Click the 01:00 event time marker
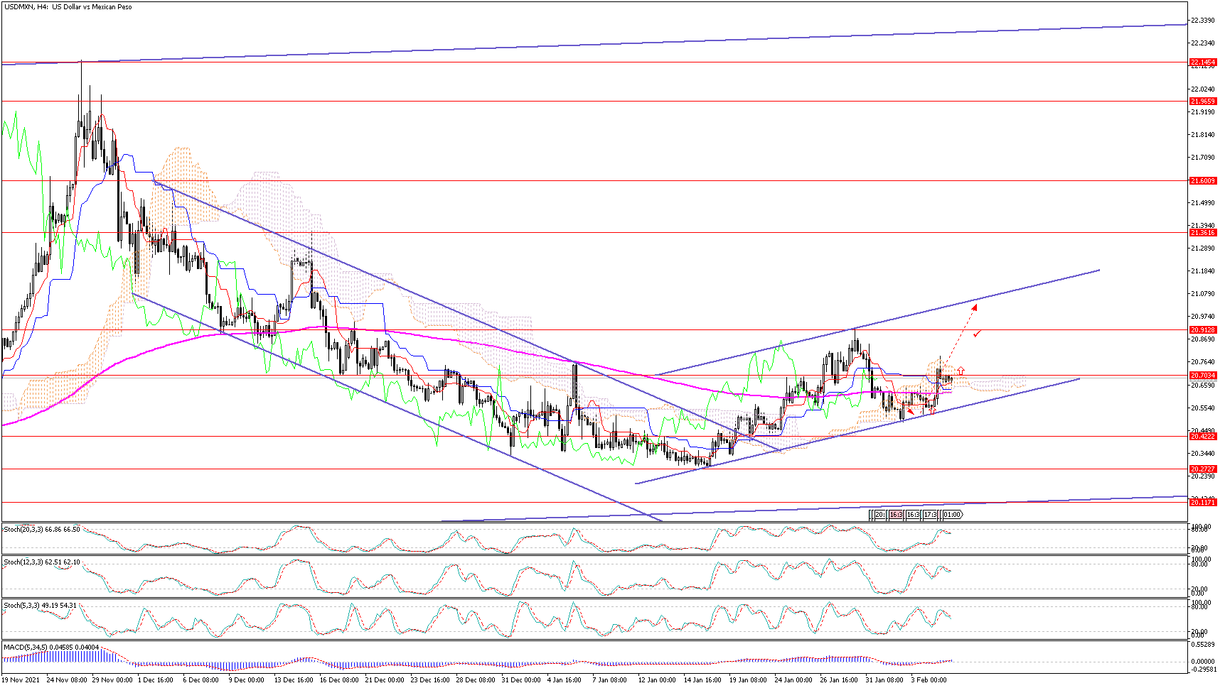 (952, 515)
